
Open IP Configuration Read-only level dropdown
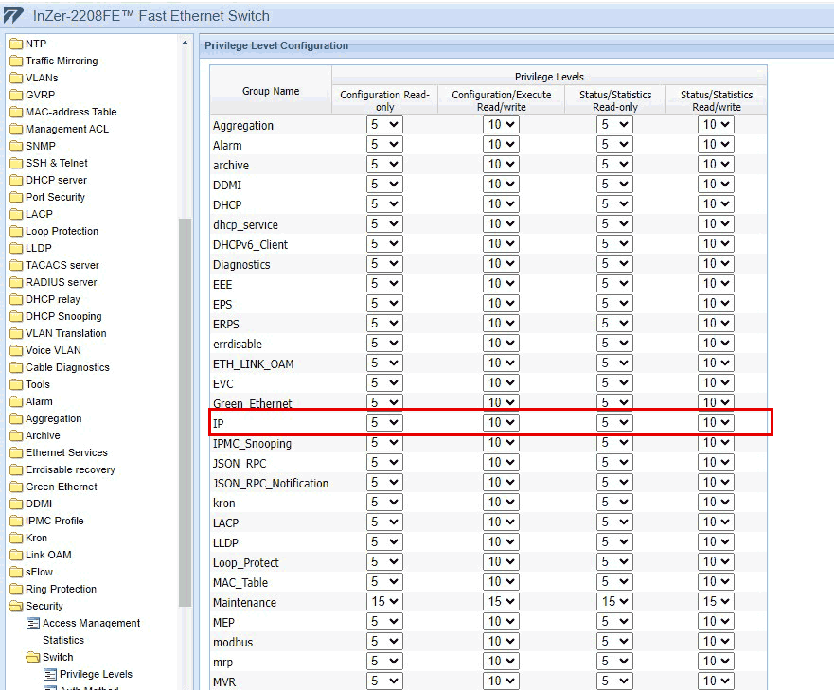[x=384, y=423]
